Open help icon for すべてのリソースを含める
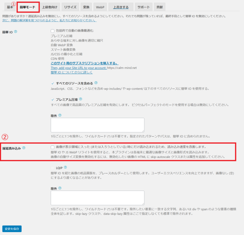This screenshot has width=244, height=235. coord(96,83)
